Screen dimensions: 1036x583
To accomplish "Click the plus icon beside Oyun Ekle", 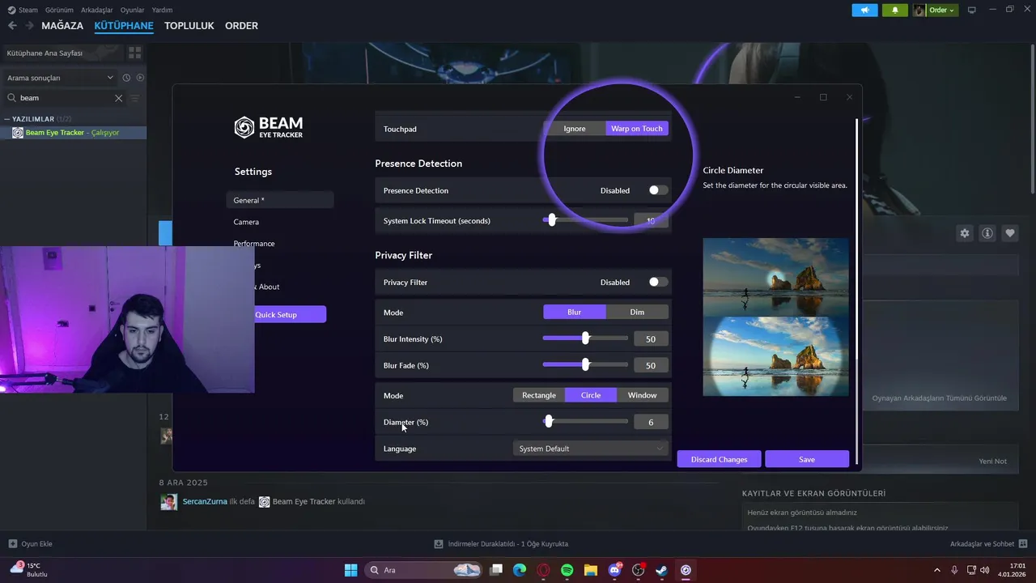I will [12, 544].
